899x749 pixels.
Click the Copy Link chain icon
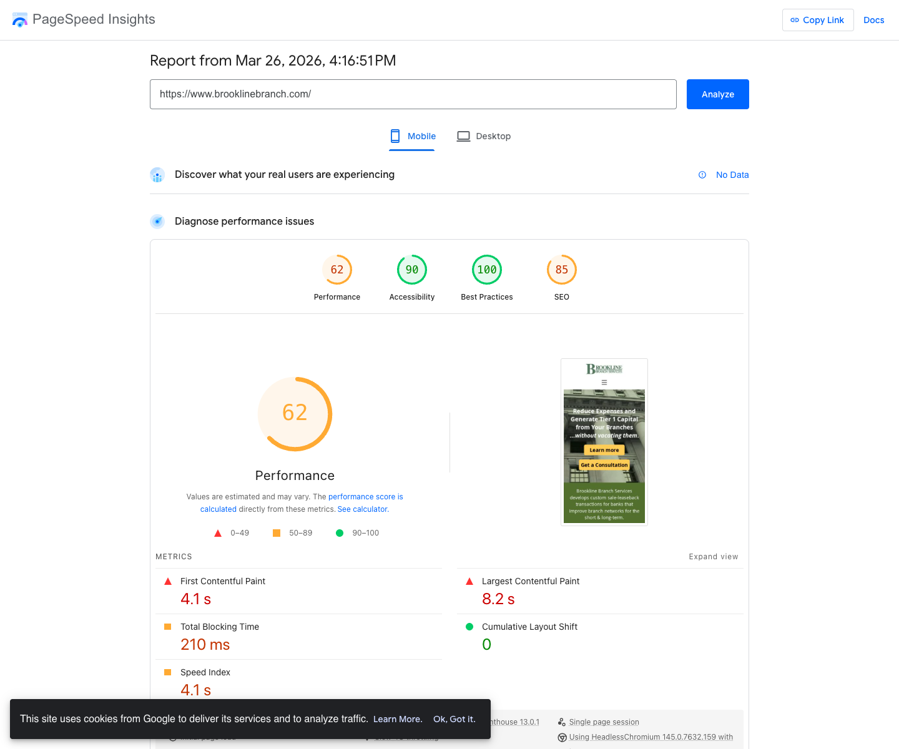click(x=794, y=20)
